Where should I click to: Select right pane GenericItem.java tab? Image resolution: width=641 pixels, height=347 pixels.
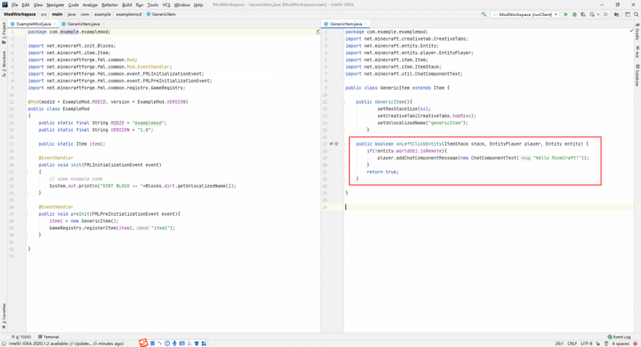click(346, 24)
